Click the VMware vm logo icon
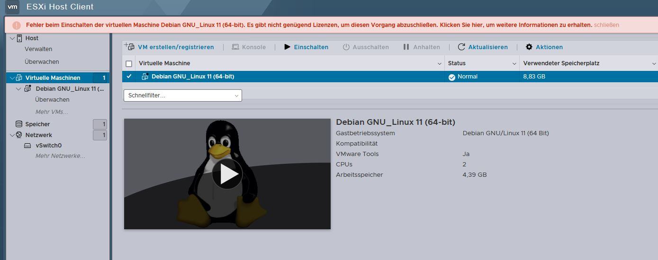This screenshot has height=260, width=658. [x=13, y=7]
